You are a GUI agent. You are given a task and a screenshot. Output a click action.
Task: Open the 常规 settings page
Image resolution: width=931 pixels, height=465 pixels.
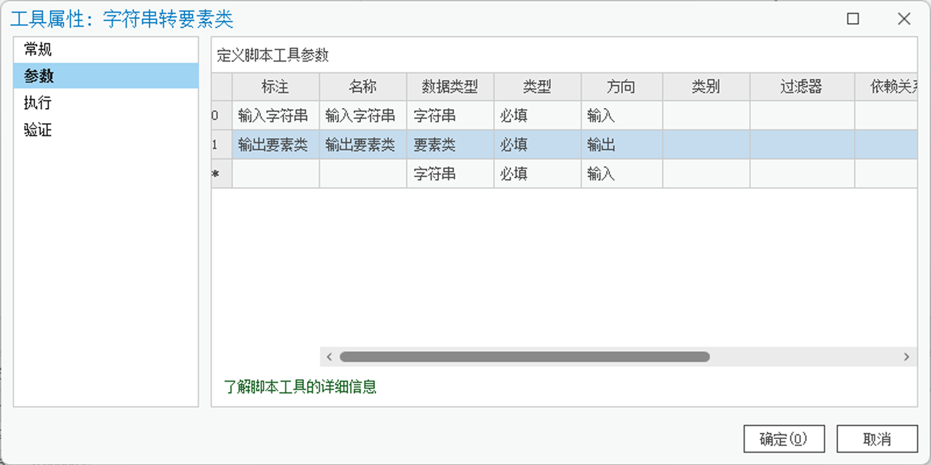[38, 49]
